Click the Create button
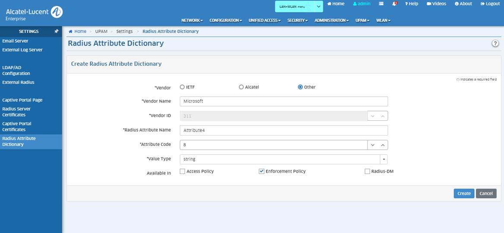Viewport: 504px width, 233px height. click(464, 193)
